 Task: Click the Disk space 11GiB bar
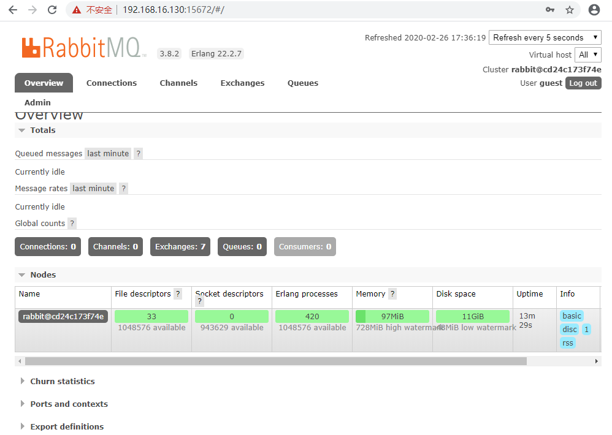tap(473, 317)
